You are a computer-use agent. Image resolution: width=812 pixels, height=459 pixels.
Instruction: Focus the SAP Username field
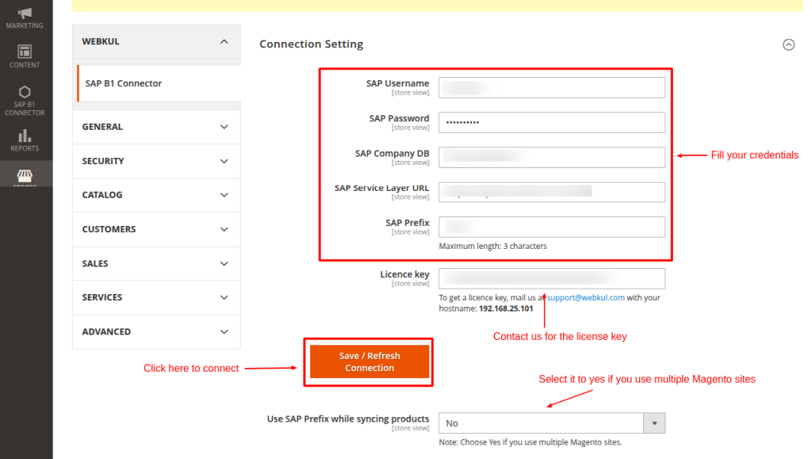pyautogui.click(x=551, y=87)
